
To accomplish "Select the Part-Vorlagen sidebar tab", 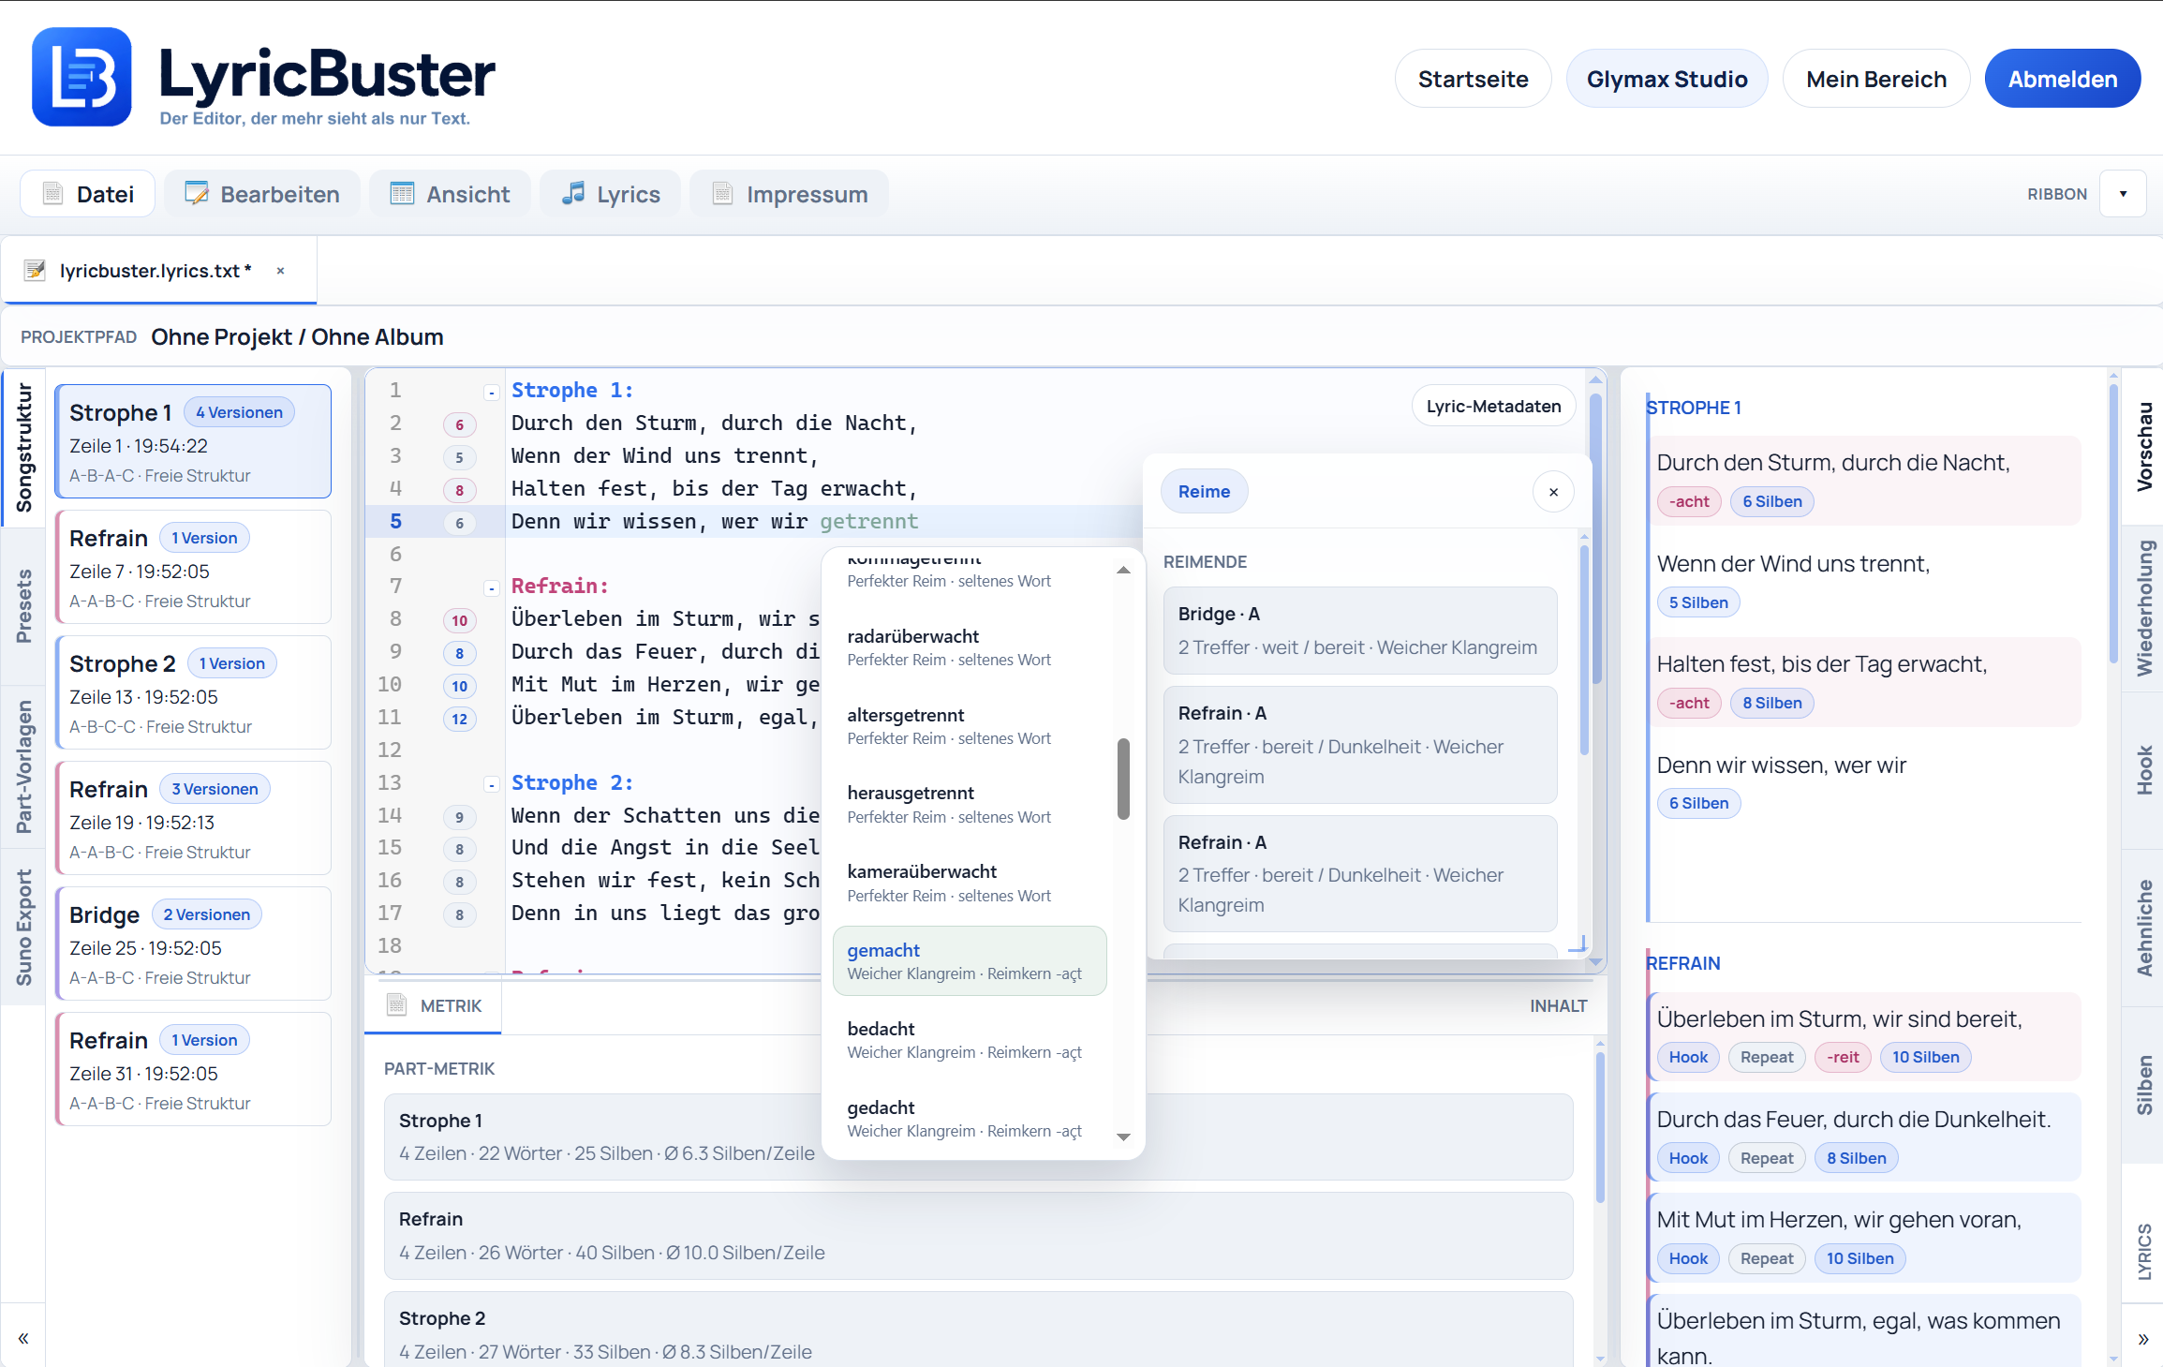I will point(23,766).
